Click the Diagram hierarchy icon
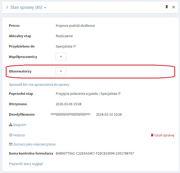Viewport: 180px width, 173px height. tap(11, 125)
